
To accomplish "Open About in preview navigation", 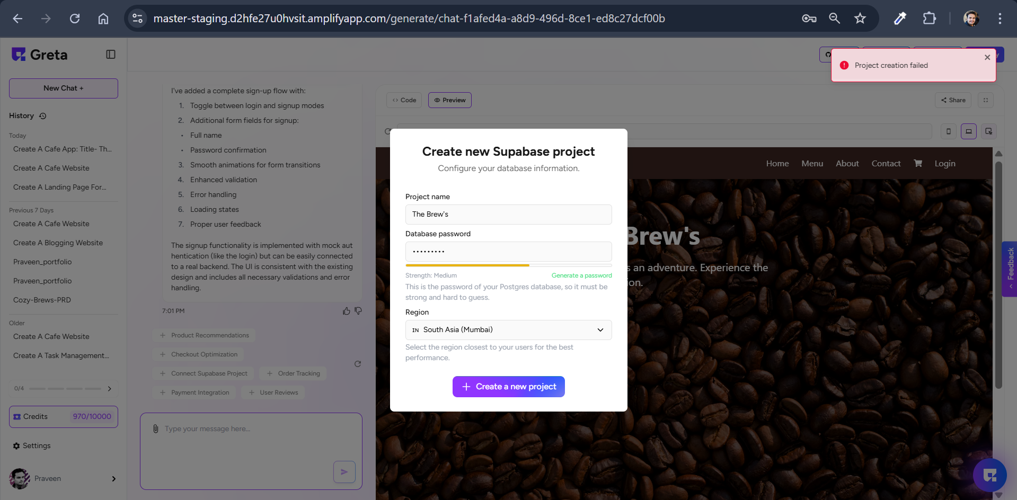I will [847, 164].
